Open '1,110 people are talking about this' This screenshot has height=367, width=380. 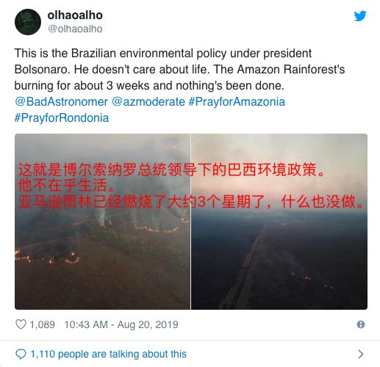[x=108, y=354]
